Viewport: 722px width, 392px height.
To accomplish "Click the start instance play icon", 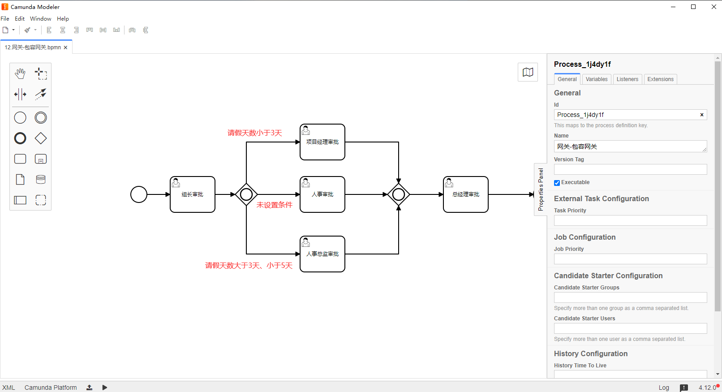I will tap(104, 388).
